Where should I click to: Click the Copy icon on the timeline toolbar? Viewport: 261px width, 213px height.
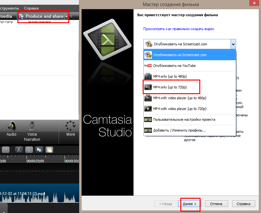[x=39, y=150]
